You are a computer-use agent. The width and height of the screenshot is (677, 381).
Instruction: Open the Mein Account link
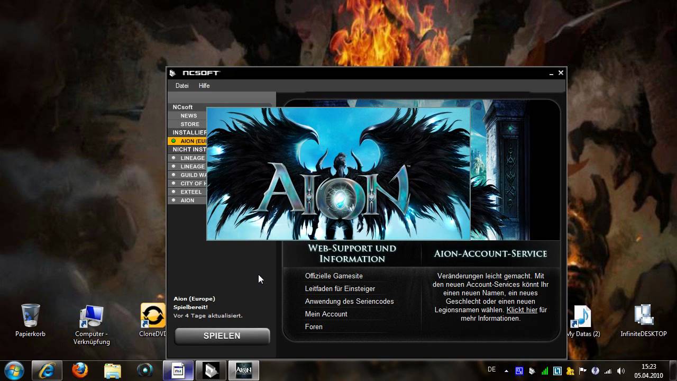coord(326,314)
